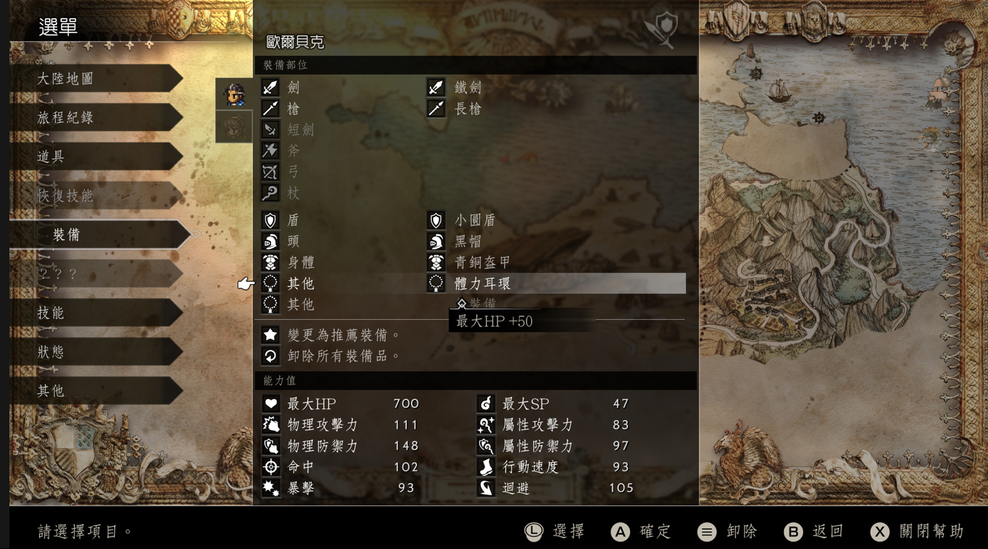988x549 pixels.
Task: Switch to the greyed second character portrait
Action: 234,127
